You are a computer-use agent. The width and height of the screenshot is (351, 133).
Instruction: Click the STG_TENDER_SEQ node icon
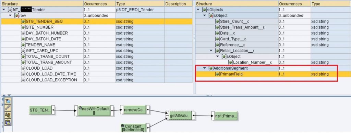23,22
